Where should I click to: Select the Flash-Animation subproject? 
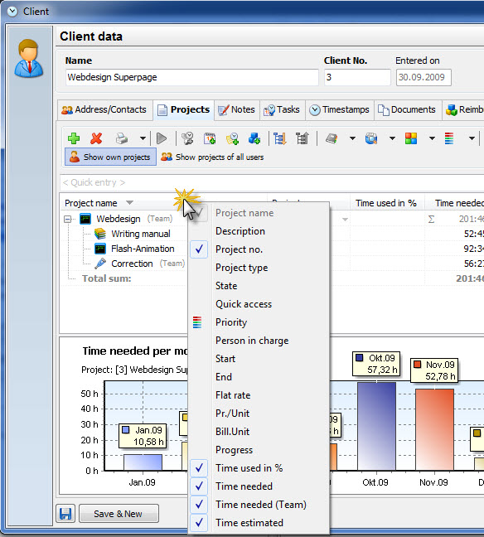143,249
